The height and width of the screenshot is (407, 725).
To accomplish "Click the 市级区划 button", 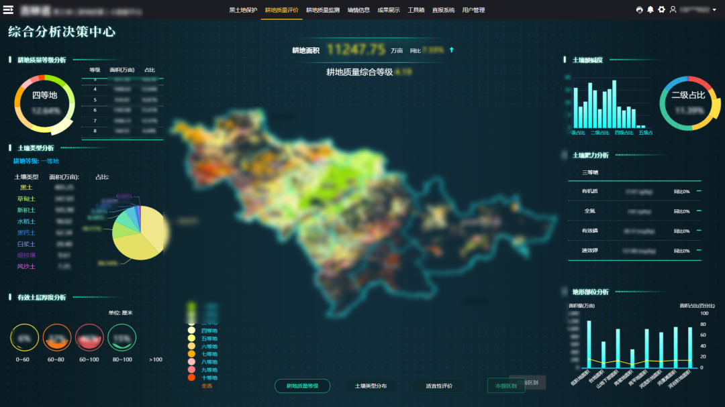I will 506,386.
